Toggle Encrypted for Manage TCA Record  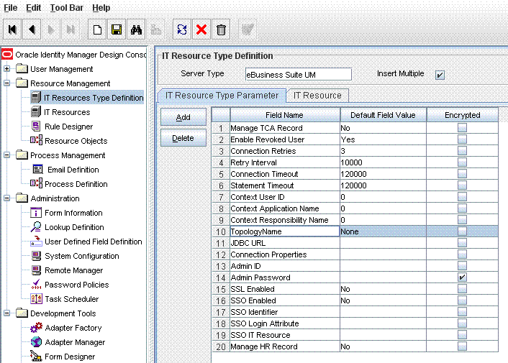[x=463, y=128]
